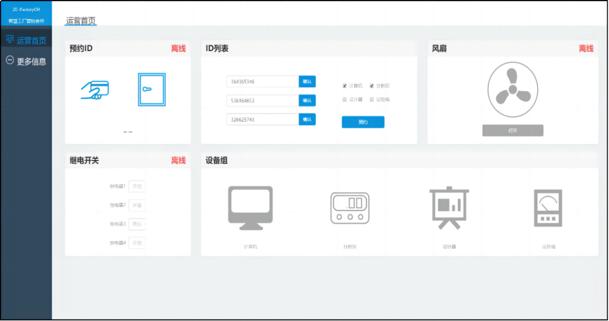This screenshot has width=609, height=321.
Task: Click the 试验箱 meter icon in 设备组
Action: (x=548, y=208)
